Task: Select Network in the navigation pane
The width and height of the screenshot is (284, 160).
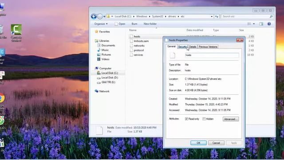Action: (x=104, y=92)
